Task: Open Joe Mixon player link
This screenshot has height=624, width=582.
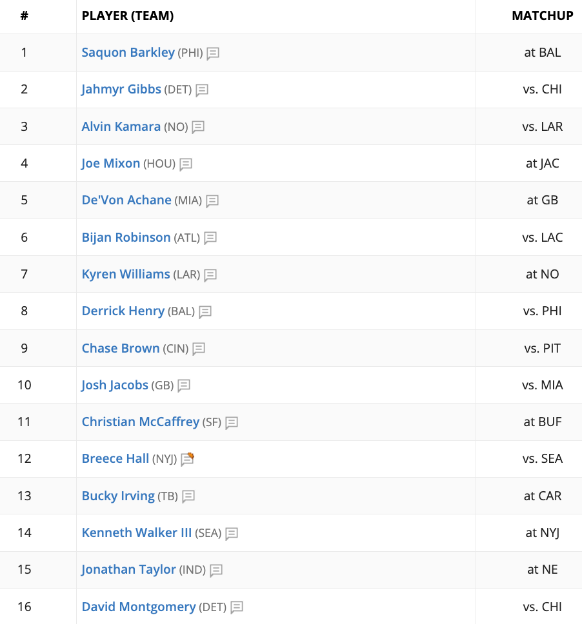Action: (111, 164)
